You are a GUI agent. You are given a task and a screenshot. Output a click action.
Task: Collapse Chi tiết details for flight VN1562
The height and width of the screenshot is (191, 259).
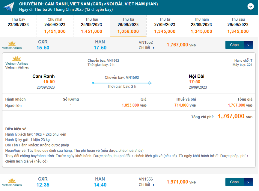tap(147, 48)
